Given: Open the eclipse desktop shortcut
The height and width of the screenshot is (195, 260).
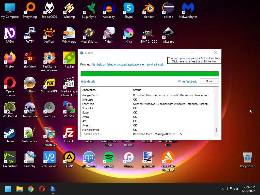Looking at the screenshot, I should [168, 10].
